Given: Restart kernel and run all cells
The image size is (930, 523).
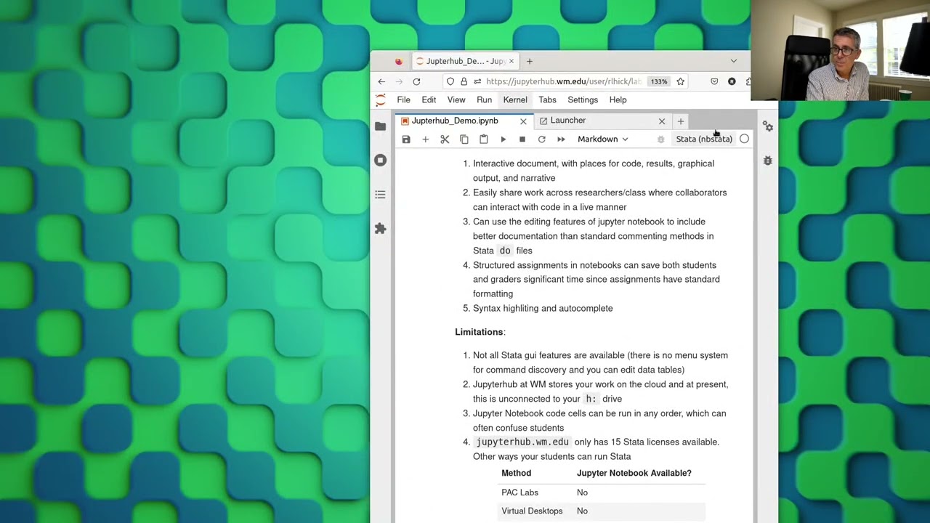Looking at the screenshot, I should point(561,139).
